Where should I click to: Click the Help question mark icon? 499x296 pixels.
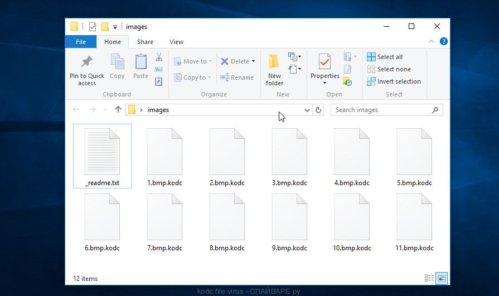coord(444,41)
